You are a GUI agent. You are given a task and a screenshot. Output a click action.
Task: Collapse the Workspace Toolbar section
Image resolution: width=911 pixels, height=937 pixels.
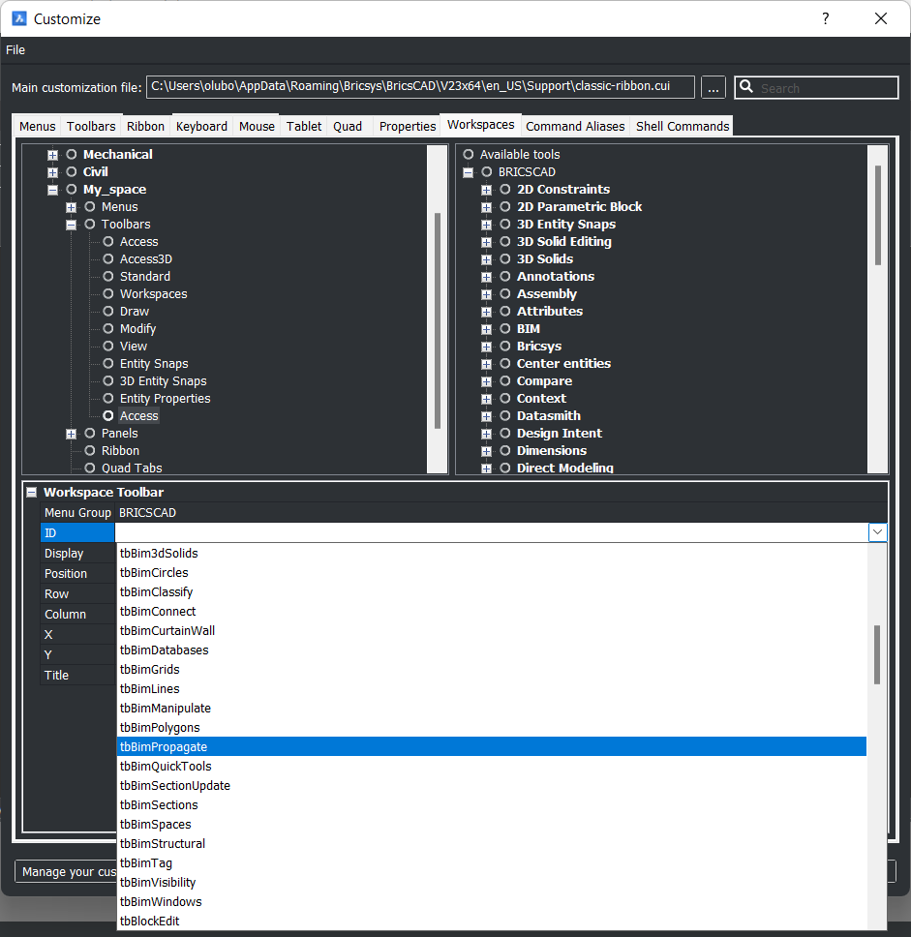tap(31, 493)
